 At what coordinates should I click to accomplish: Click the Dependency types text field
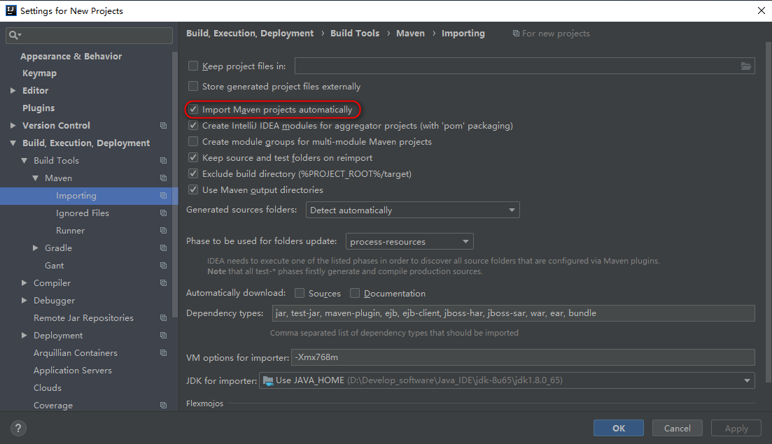(x=513, y=313)
